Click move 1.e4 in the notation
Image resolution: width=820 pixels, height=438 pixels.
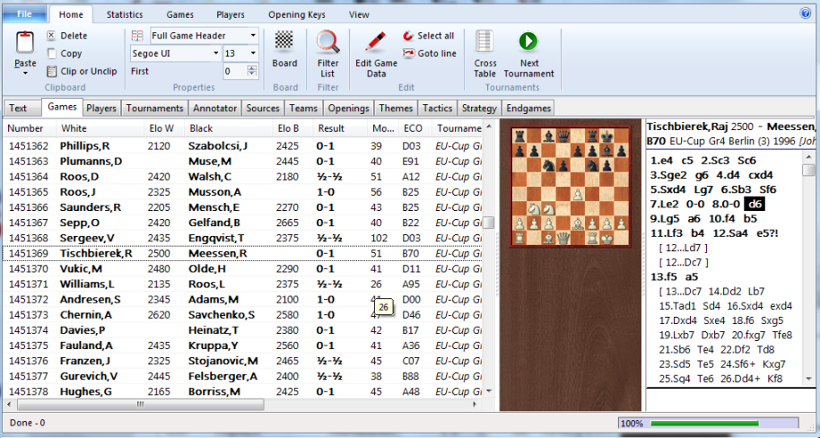tap(661, 161)
